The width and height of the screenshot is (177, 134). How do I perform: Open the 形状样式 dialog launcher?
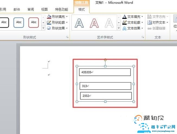[67, 37]
